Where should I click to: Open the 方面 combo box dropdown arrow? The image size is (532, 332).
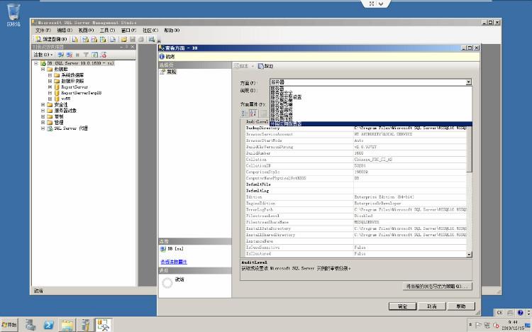pyautogui.click(x=468, y=82)
